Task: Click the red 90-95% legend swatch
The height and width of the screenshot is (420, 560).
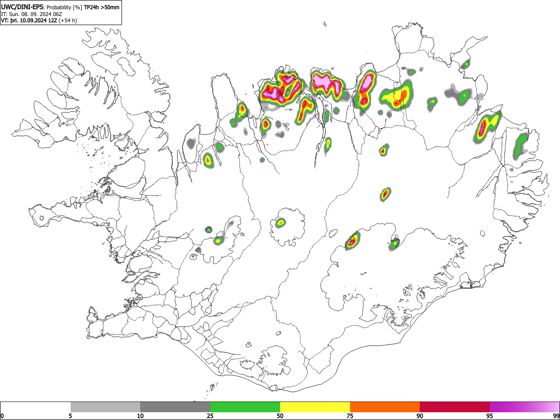Action: point(455,407)
